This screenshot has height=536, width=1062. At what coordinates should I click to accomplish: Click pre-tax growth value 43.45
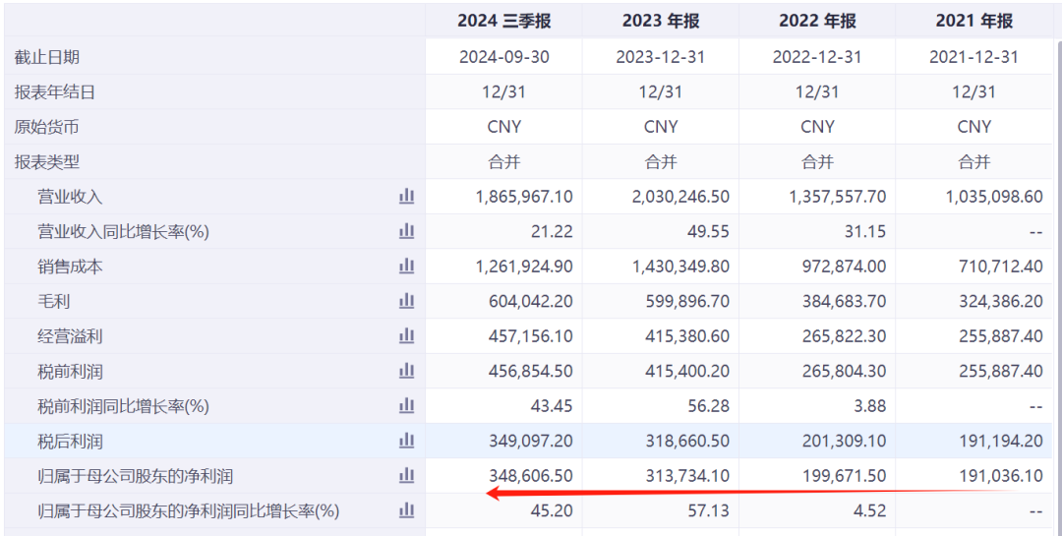coord(553,406)
